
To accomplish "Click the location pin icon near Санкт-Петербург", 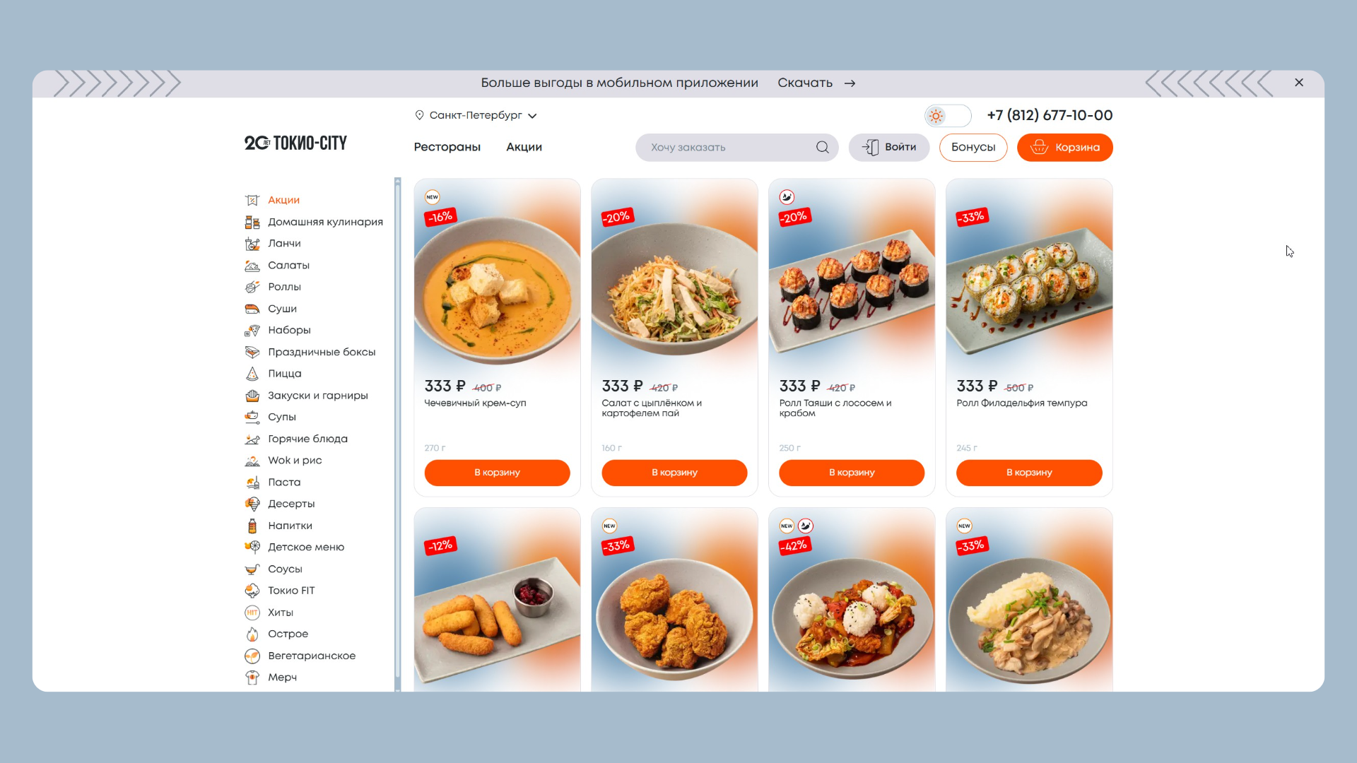I will pos(419,115).
